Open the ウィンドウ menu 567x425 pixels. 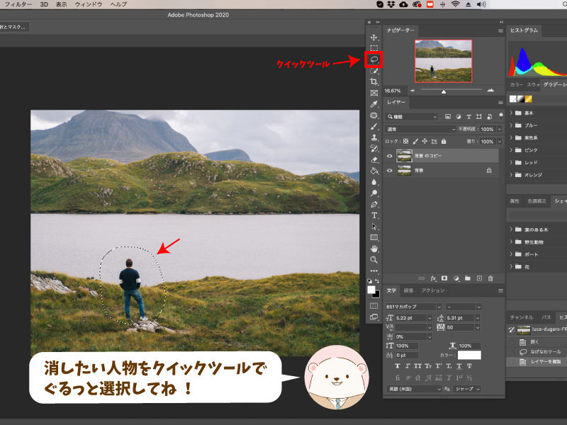(89, 4)
